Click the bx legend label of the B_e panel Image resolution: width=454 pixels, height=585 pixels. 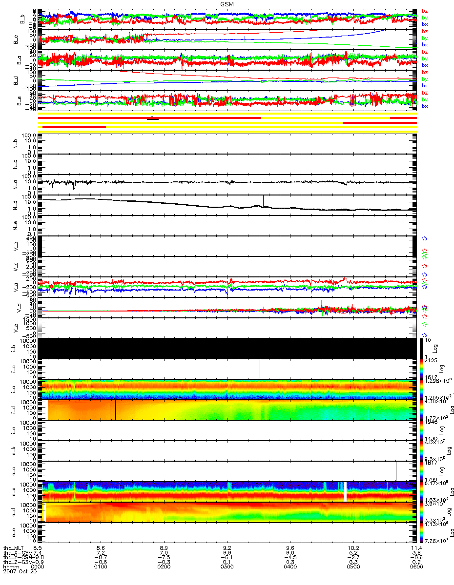pyautogui.click(x=425, y=106)
